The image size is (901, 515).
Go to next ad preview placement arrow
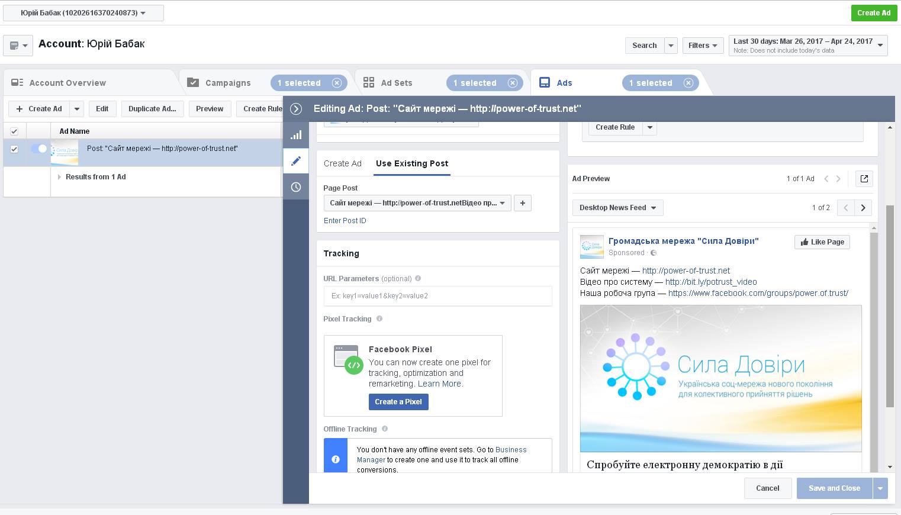point(863,208)
